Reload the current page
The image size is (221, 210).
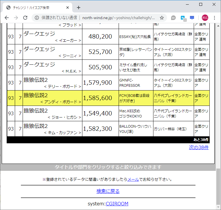coord(25,18)
